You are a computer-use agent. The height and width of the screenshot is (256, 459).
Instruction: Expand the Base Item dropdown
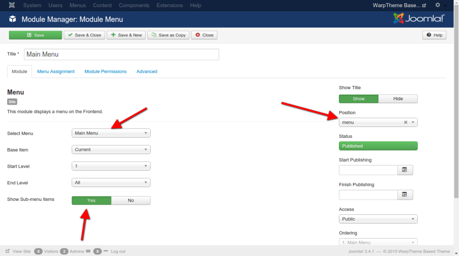111,149
